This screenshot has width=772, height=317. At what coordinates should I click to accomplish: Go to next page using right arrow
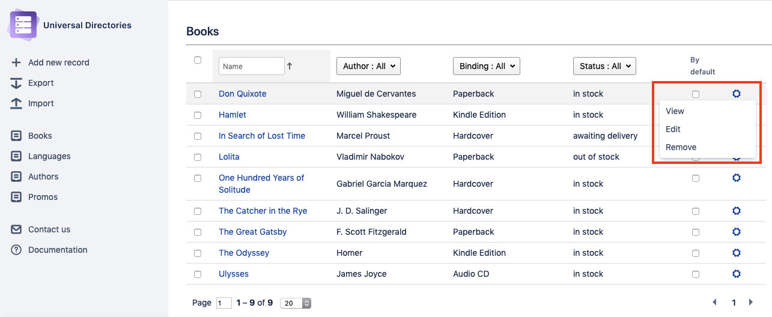click(x=750, y=303)
